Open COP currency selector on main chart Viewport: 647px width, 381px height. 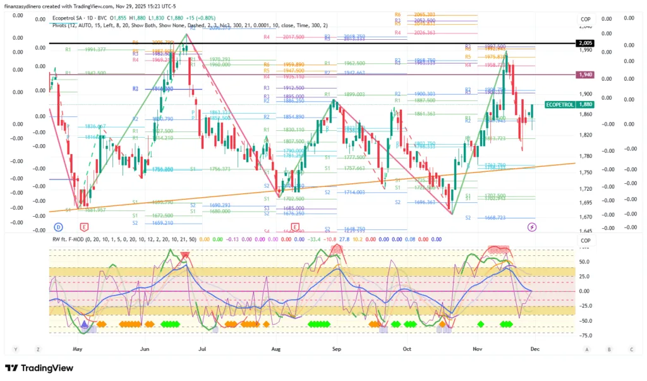(586, 20)
